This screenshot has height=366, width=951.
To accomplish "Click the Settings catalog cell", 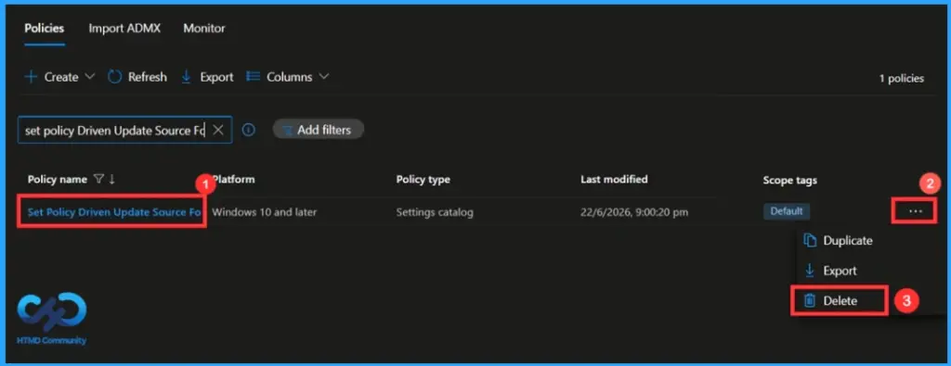I will coord(435,212).
